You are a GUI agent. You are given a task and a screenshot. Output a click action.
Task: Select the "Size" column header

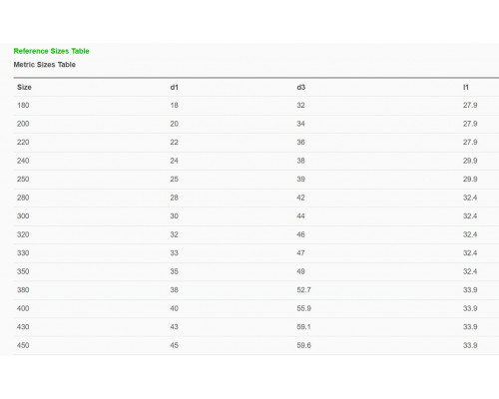point(24,87)
